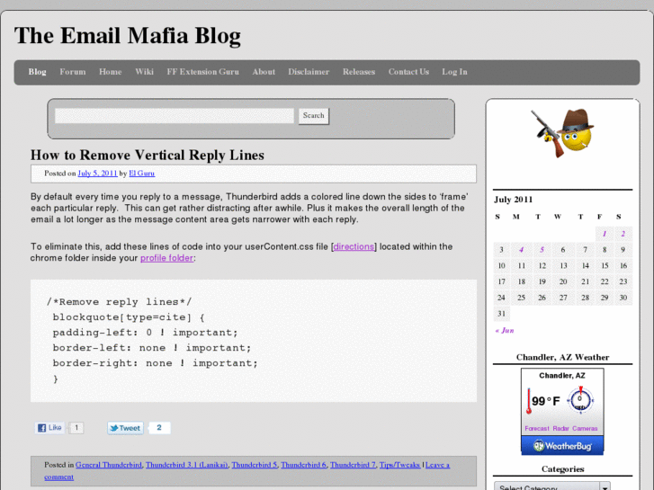Click the Forecast link in weather widget
Viewport: 654px width, 490px height.
click(537, 428)
